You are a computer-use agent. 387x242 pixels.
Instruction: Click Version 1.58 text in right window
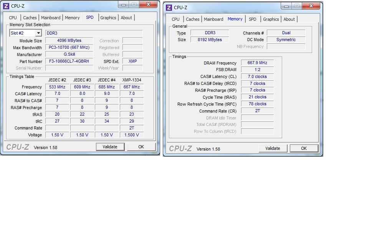click(x=208, y=149)
